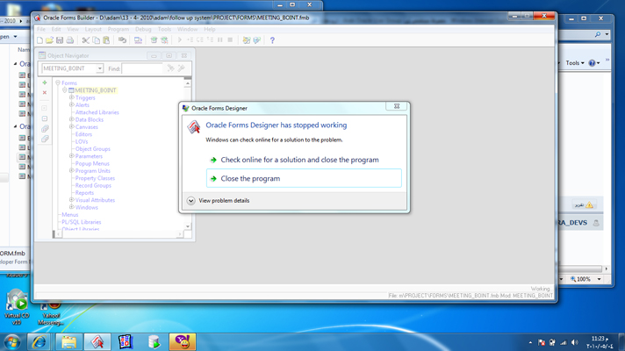The image size is (625, 351).
Task: Expand View problem details chevron
Action: pyautogui.click(x=190, y=201)
